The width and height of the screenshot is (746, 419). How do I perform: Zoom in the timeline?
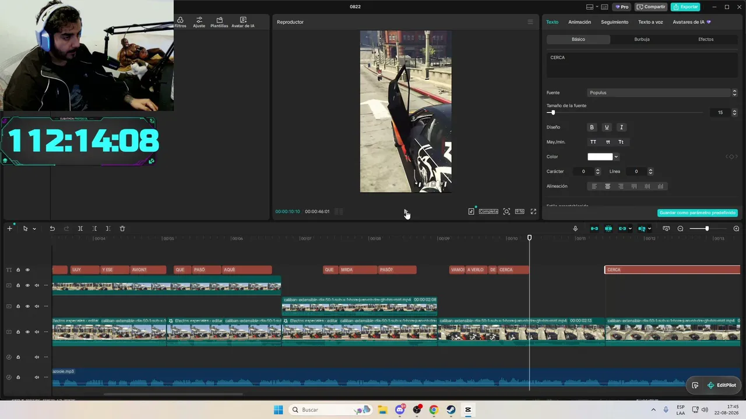[x=736, y=229]
